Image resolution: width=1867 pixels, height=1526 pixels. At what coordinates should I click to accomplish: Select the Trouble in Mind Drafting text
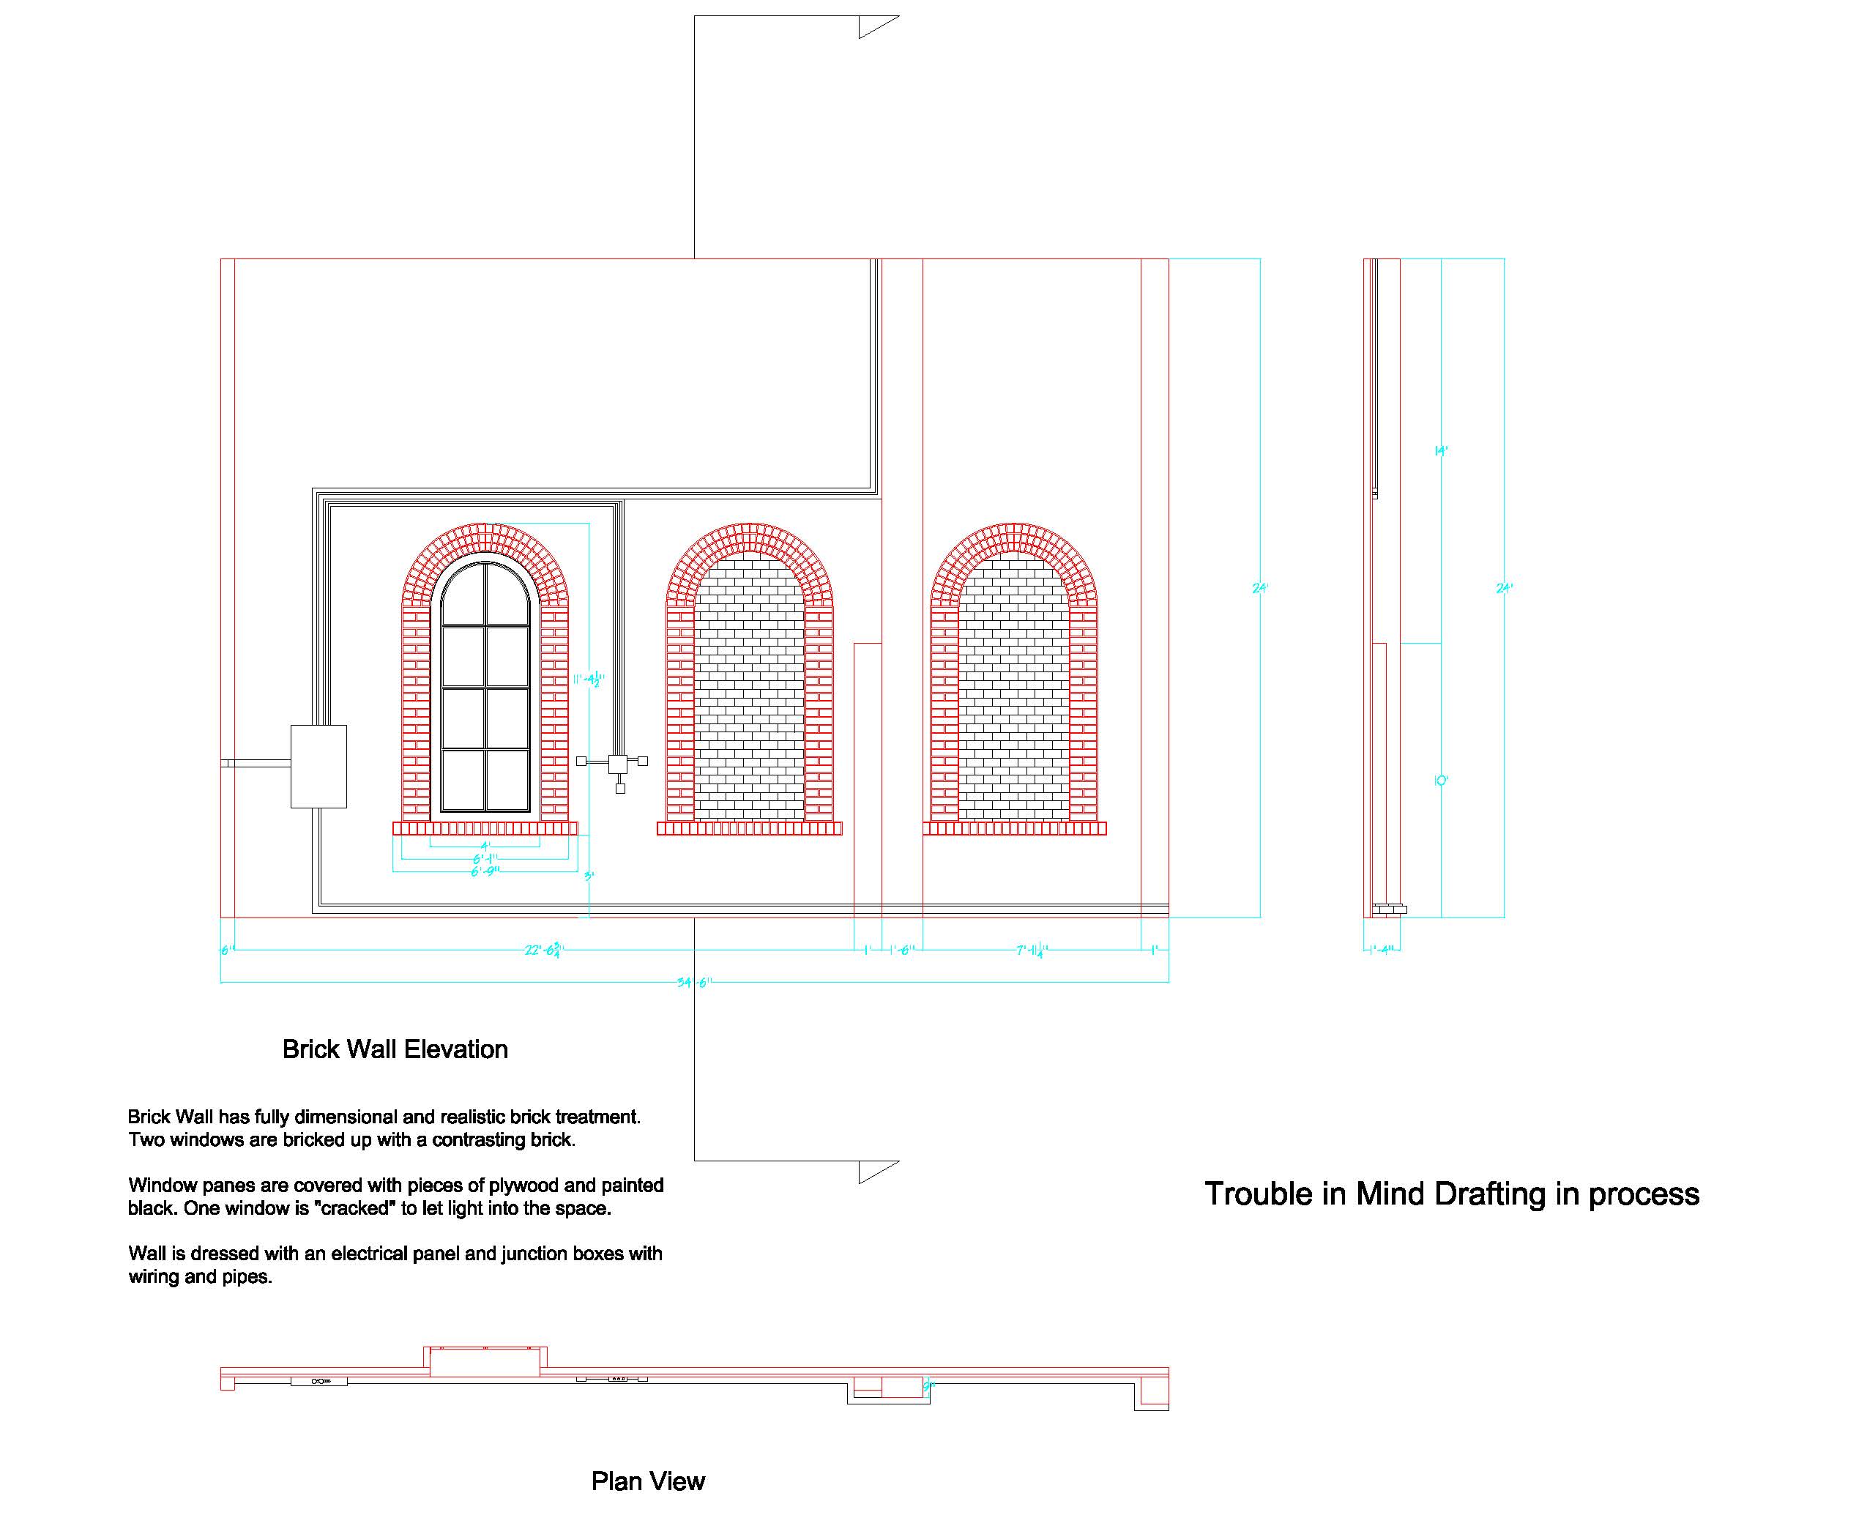click(1451, 1194)
